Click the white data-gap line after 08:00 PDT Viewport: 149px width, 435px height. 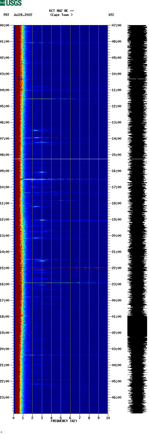click(x=61, y=159)
